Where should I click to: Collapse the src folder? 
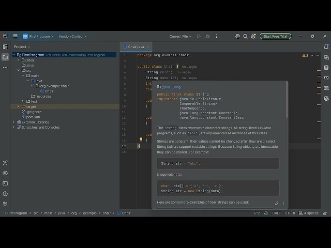19,70
